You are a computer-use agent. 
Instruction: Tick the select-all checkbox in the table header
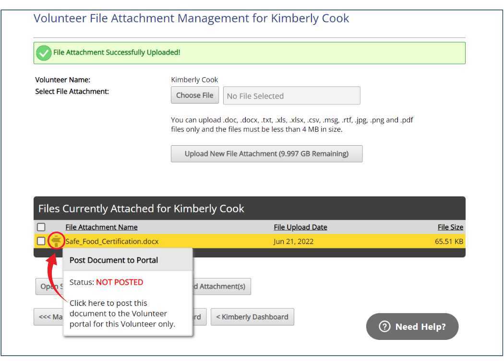pyautogui.click(x=41, y=227)
